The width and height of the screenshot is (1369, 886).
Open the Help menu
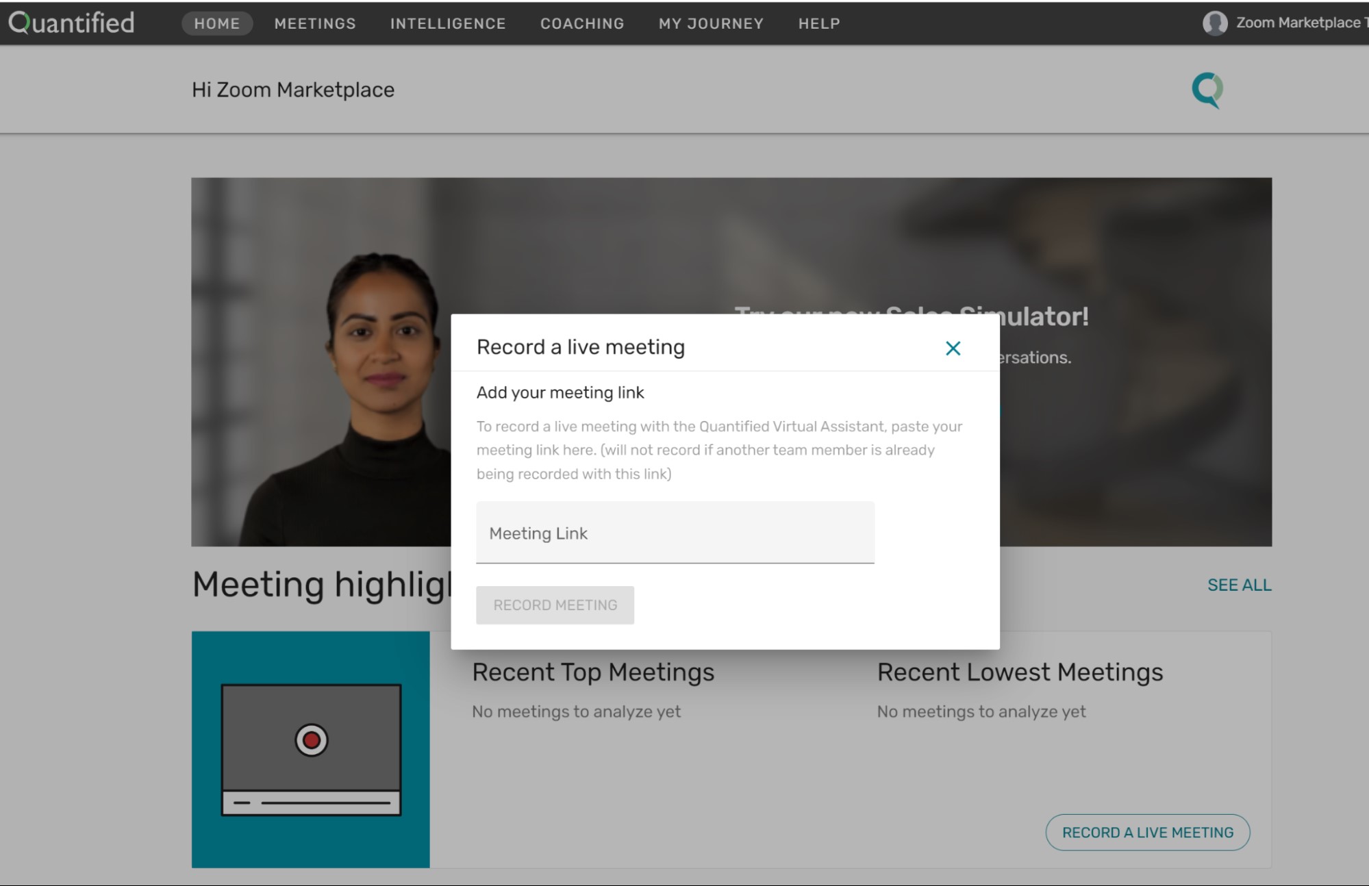(x=819, y=23)
